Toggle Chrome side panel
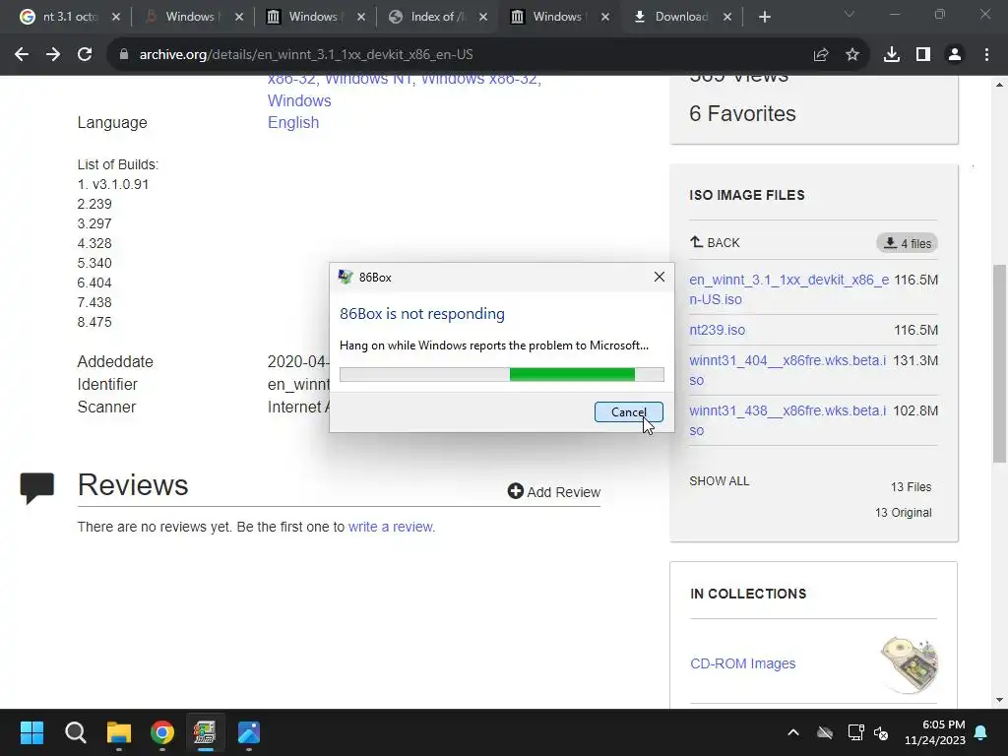1008x756 pixels. click(923, 55)
